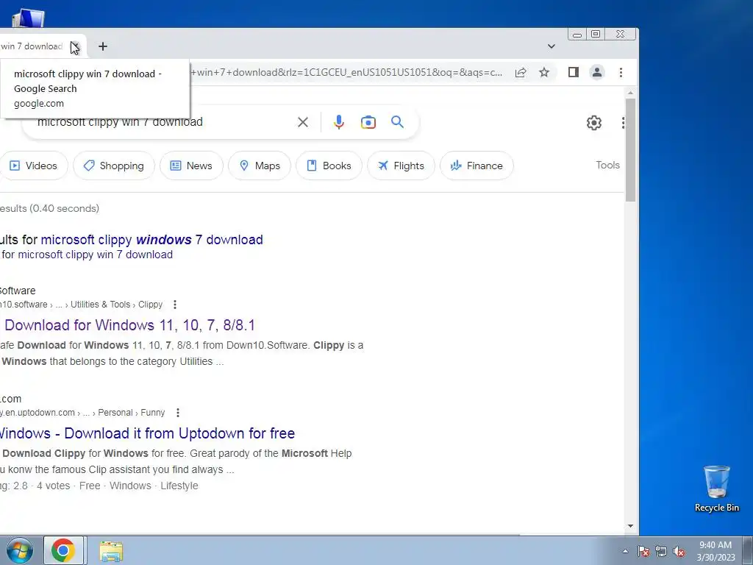This screenshot has height=565, width=753.
Task: Close the Google Search browser tab
Action: [76, 46]
